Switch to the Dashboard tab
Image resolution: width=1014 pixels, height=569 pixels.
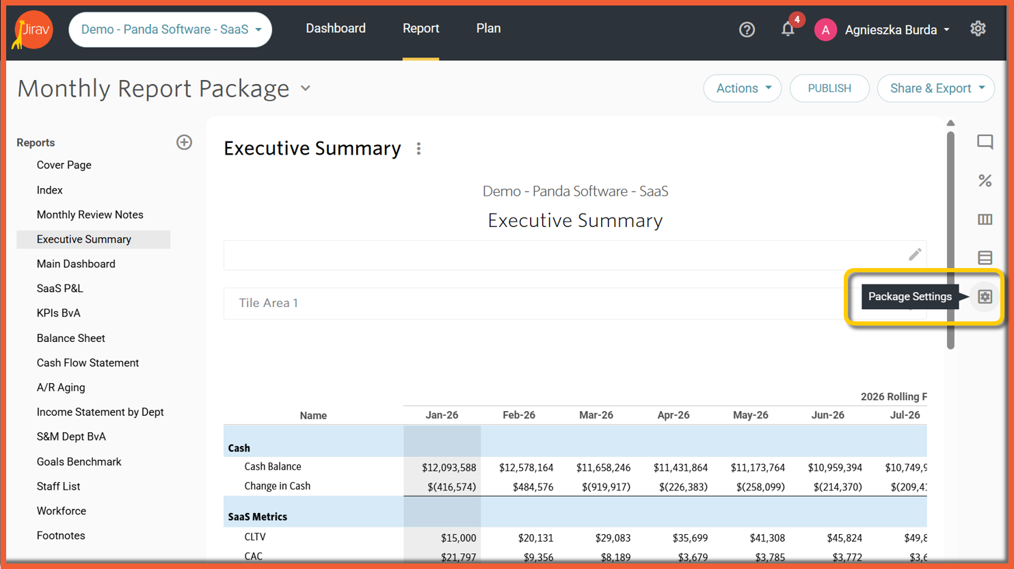click(x=336, y=29)
